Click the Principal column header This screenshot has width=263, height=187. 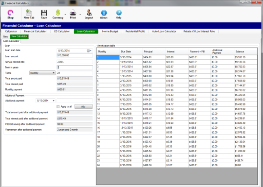click(154, 51)
